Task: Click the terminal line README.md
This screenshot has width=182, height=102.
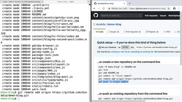Action: 24,14
